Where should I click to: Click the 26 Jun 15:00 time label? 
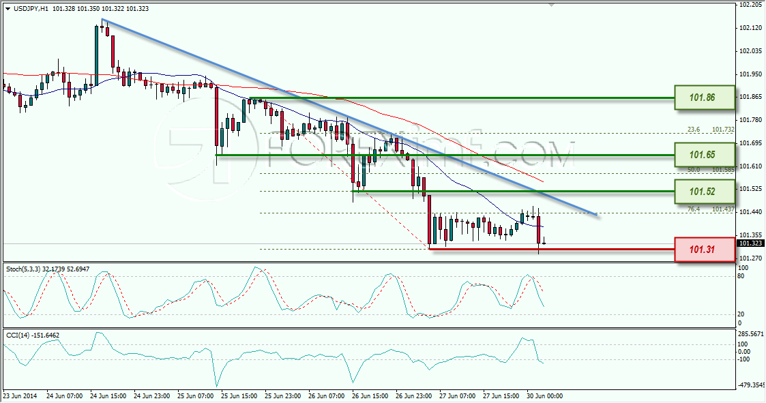(x=370, y=395)
